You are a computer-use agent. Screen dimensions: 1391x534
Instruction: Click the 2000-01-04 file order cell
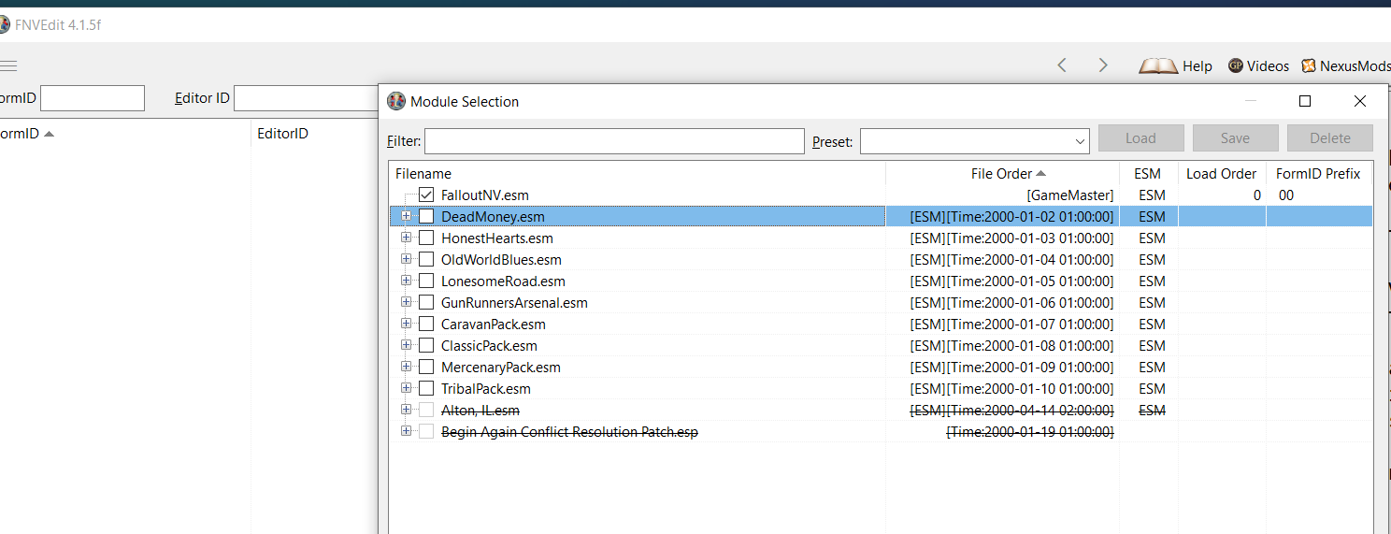pyautogui.click(x=1011, y=260)
